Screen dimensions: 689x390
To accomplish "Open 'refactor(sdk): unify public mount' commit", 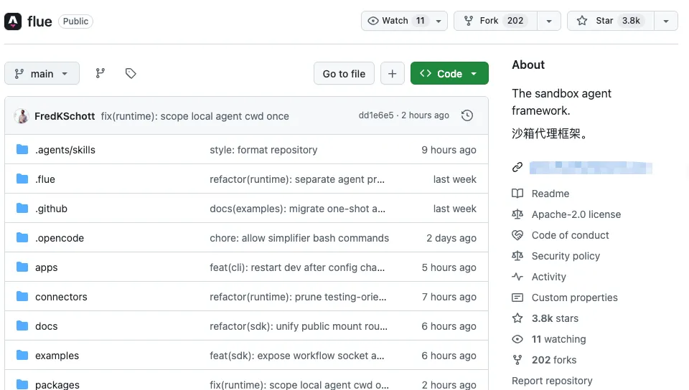I will click(x=299, y=326).
